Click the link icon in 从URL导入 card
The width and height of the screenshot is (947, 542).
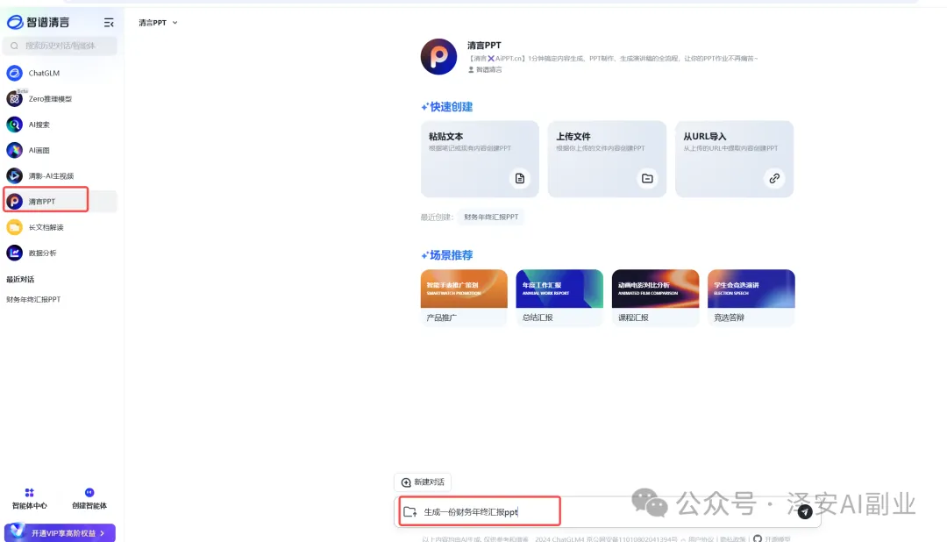point(774,178)
